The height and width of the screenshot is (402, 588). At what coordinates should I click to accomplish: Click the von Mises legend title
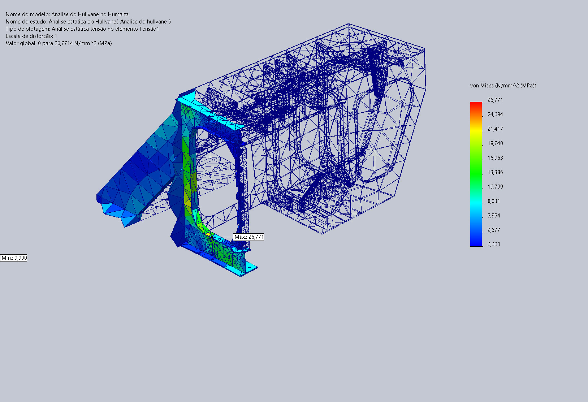coord(503,86)
